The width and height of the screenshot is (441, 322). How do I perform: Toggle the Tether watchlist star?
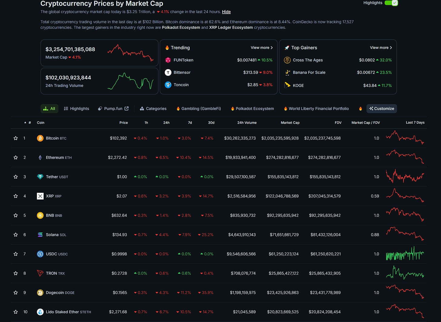click(x=16, y=177)
